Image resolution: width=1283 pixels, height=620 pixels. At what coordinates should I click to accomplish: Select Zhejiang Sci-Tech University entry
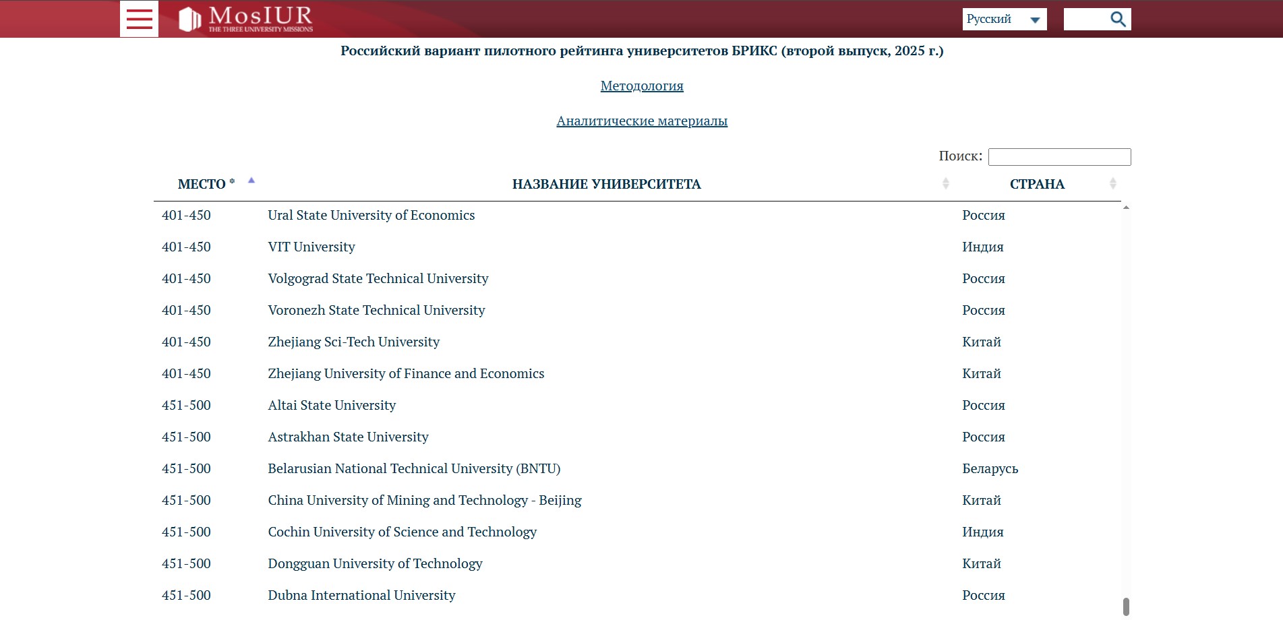tap(353, 342)
